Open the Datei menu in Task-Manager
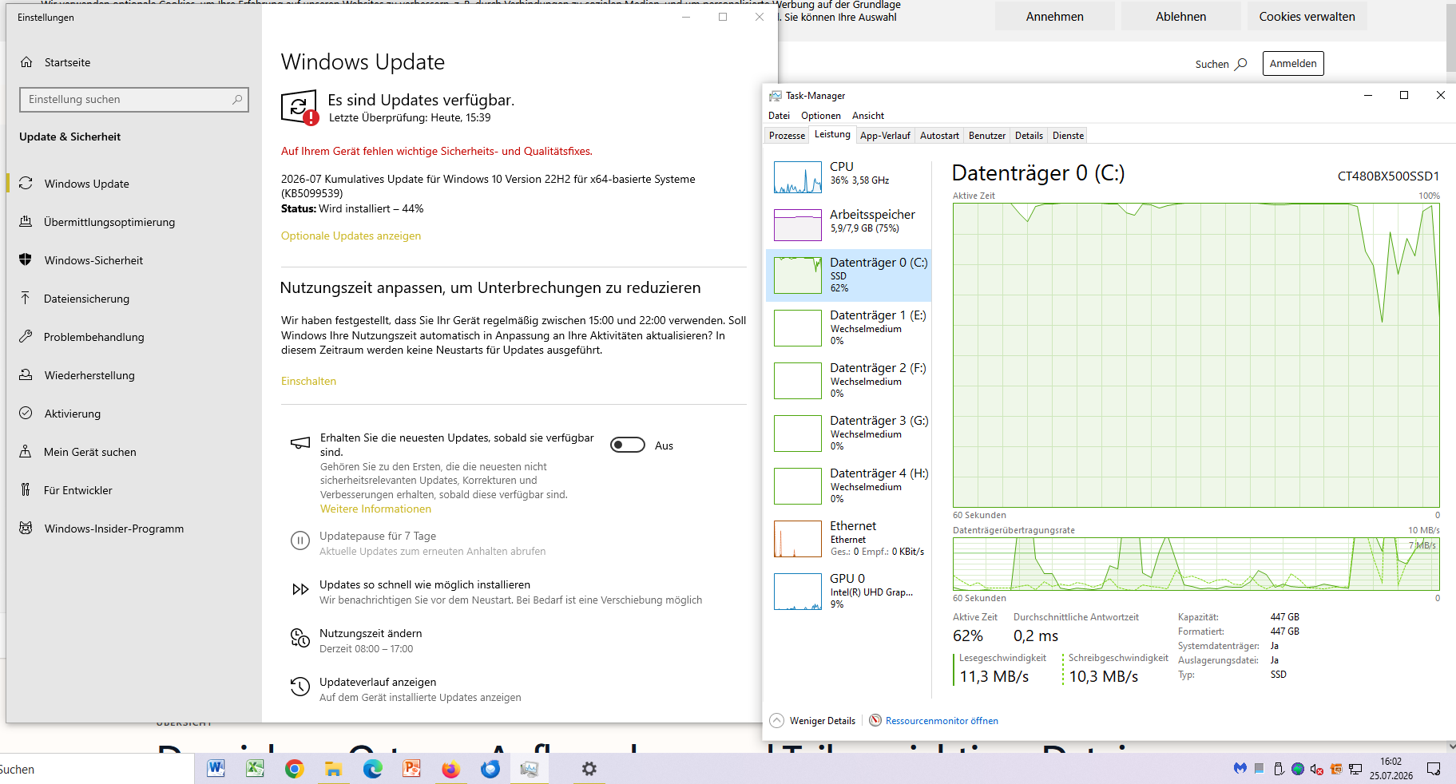This screenshot has height=784, width=1456. pos(779,116)
